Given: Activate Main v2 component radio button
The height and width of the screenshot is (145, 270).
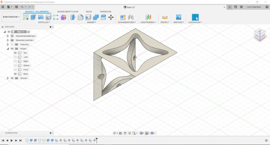Looking at the screenshot, I should click(x=28, y=32).
